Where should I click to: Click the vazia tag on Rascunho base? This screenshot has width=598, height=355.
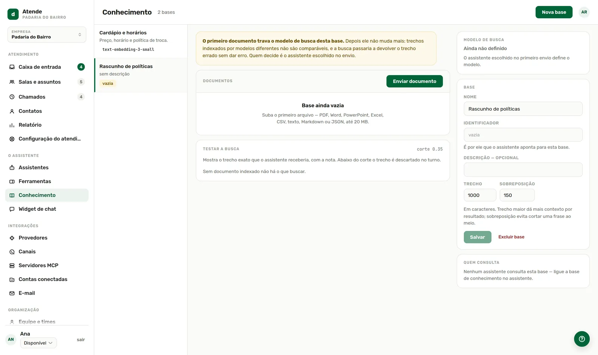[x=108, y=83]
